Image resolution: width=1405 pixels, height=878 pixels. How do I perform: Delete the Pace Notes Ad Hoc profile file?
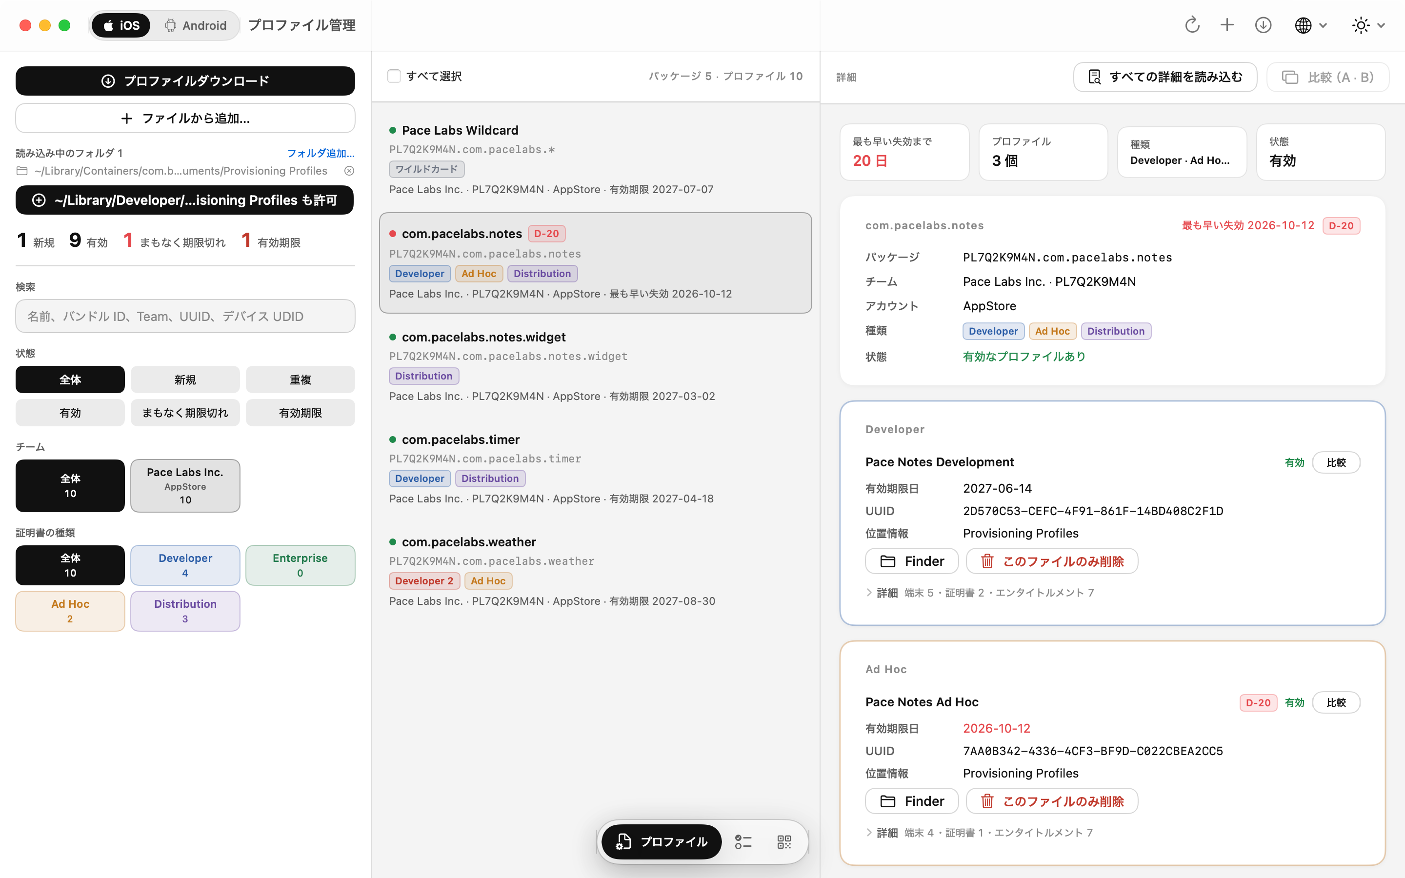[1052, 801]
